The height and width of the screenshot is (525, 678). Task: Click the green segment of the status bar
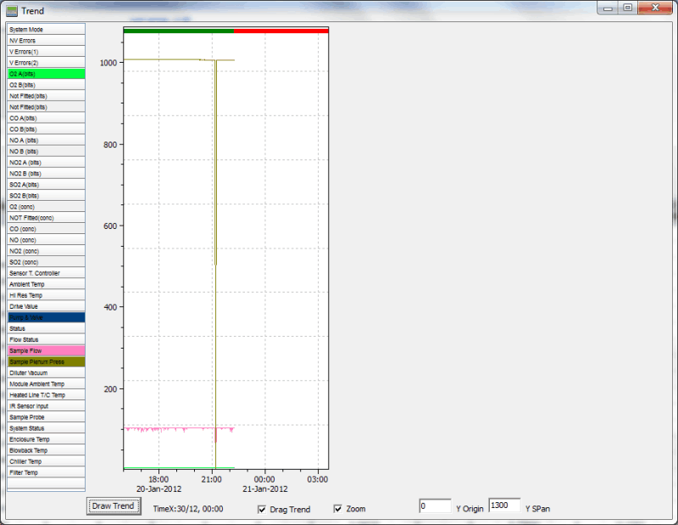coord(178,31)
